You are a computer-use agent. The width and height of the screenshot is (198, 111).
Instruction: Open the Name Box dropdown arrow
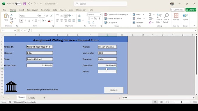(x=15, y=30)
